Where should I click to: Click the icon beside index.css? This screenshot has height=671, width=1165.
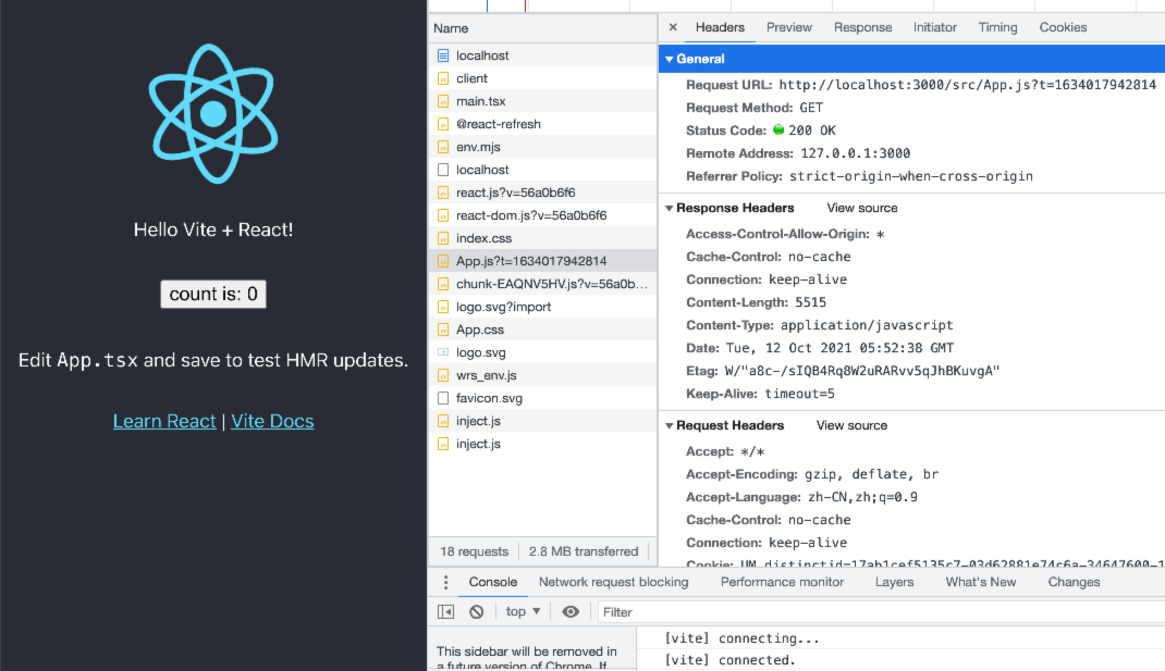click(443, 238)
